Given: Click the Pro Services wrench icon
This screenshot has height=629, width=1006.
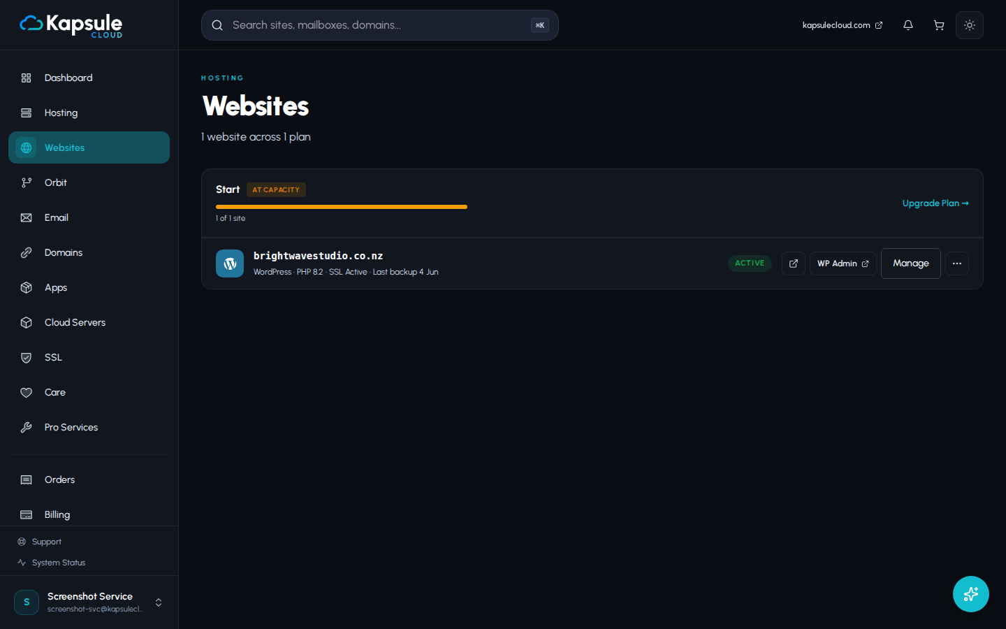Looking at the screenshot, I should click(27, 427).
